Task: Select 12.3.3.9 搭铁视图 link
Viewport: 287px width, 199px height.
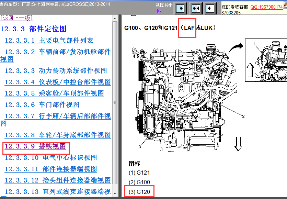Action: point(35,146)
